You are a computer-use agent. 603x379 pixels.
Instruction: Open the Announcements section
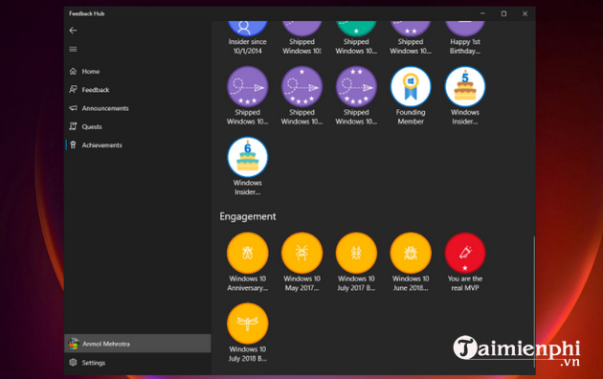pos(137,108)
